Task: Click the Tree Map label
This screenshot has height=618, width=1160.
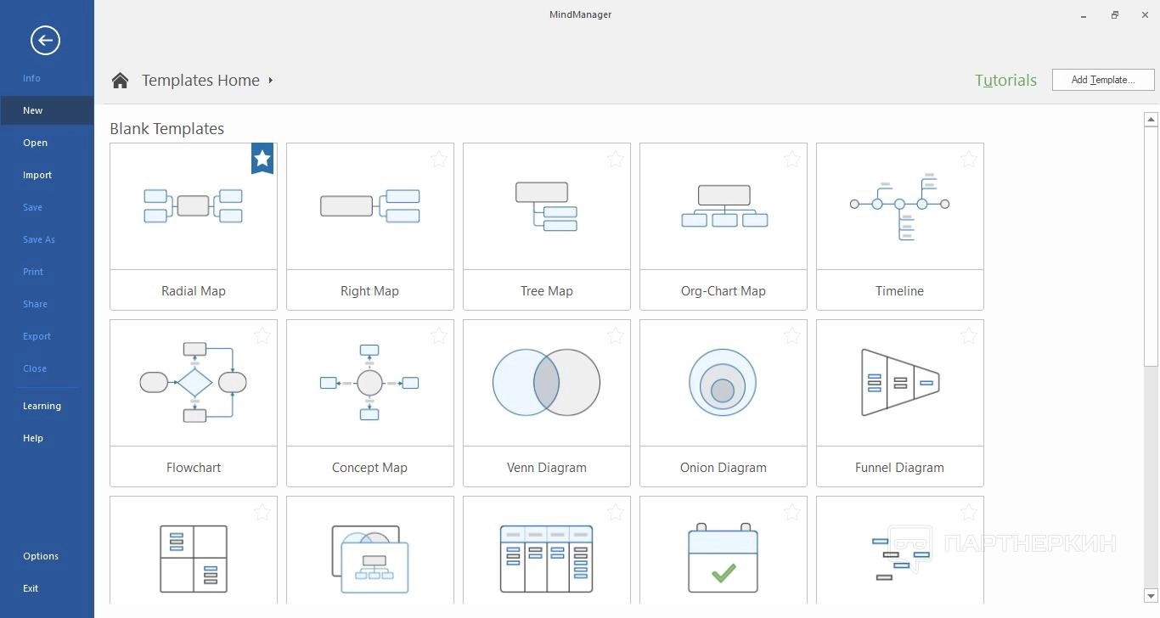Action: [547, 291]
